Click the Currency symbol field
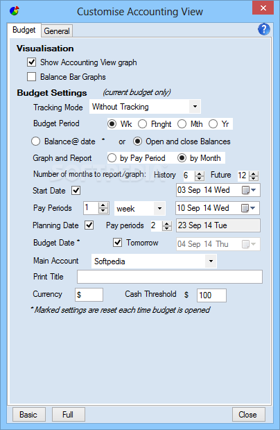This screenshot has width=280, height=430. (89, 295)
